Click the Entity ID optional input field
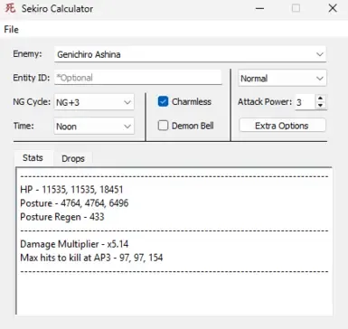Image resolution: width=348 pixels, height=329 pixels. (x=138, y=78)
